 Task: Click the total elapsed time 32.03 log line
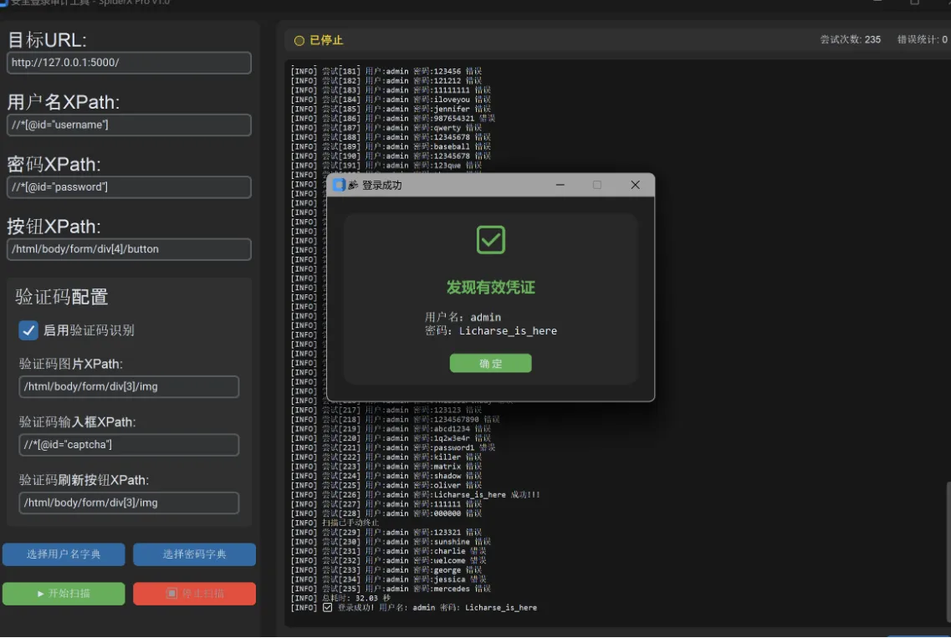point(341,599)
